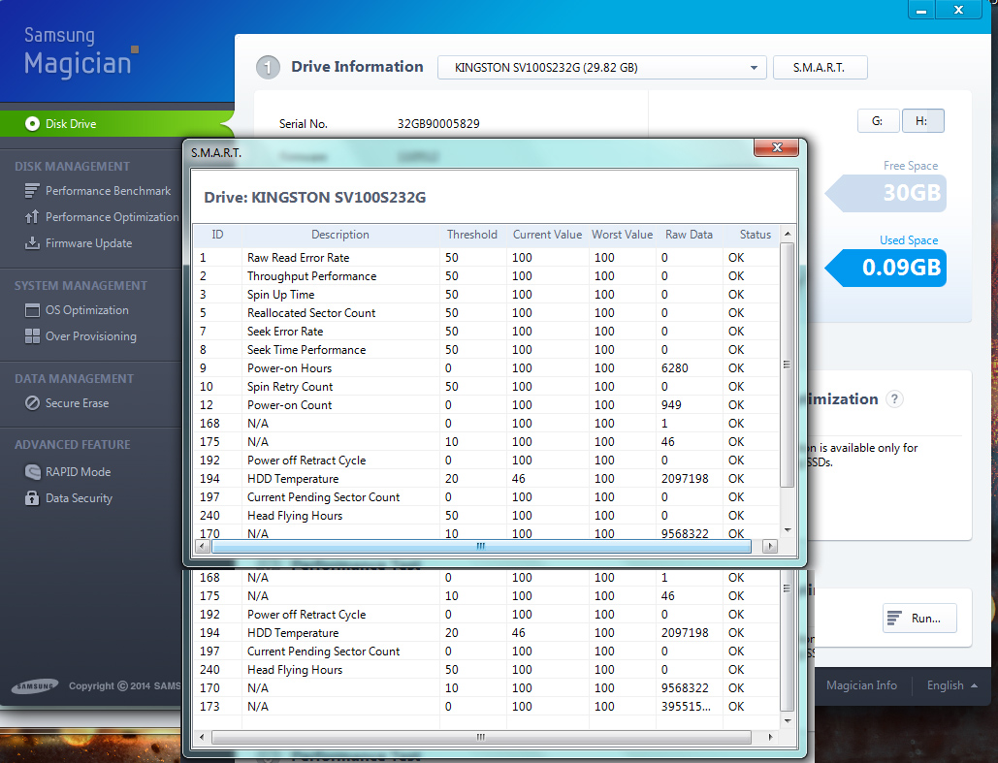The width and height of the screenshot is (998, 763).
Task: Select the Disk Drive menu item
Action: [117, 123]
